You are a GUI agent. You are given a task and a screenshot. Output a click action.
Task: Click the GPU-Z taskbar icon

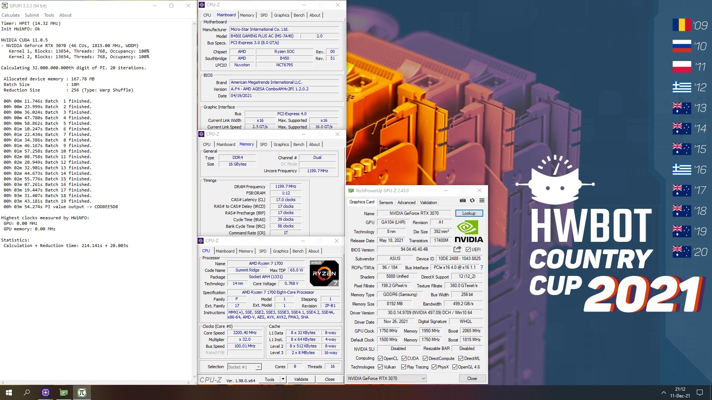click(x=64, y=393)
